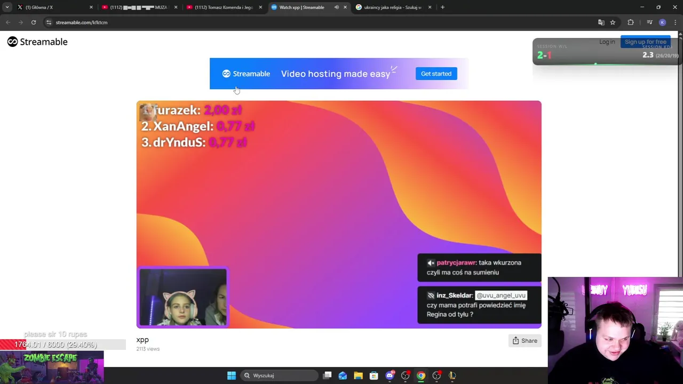The width and height of the screenshot is (683, 384).
Task: Click the video title xpp
Action: 142,340
